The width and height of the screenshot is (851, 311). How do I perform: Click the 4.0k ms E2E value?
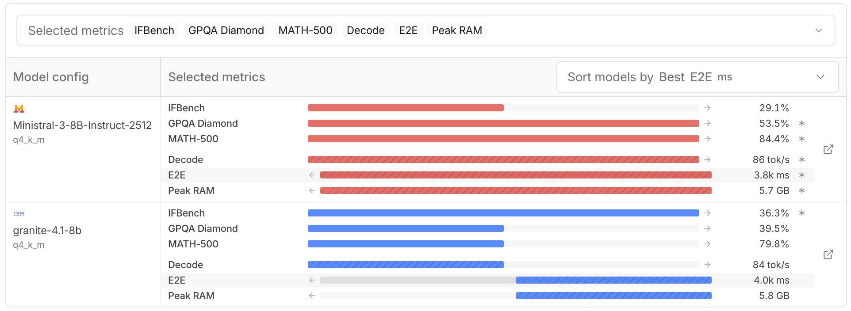click(x=771, y=280)
